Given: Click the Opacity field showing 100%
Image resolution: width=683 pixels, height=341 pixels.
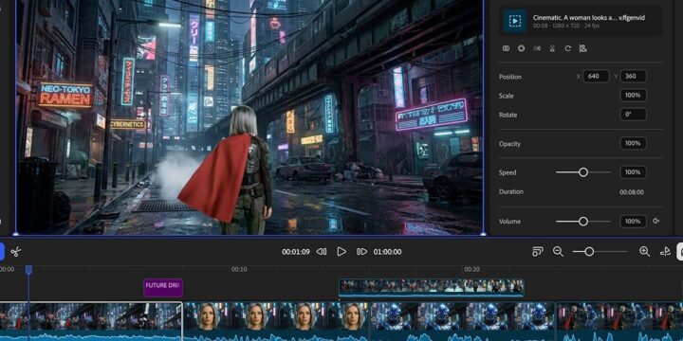Looking at the screenshot, I should (633, 143).
